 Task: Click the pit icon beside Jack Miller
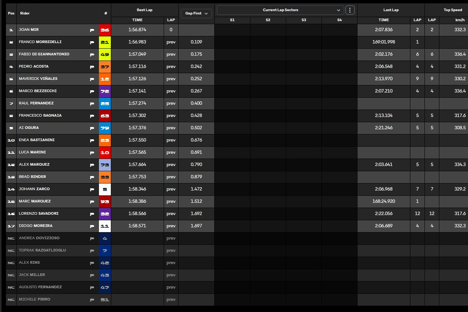(92, 275)
